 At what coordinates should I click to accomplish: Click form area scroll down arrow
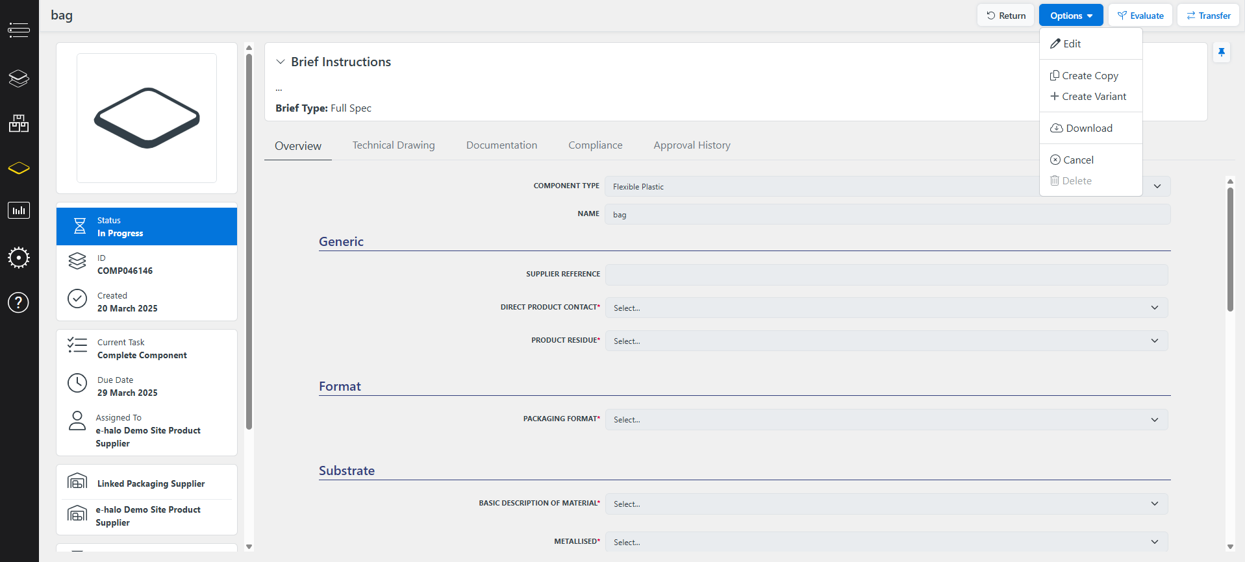coord(1230,547)
